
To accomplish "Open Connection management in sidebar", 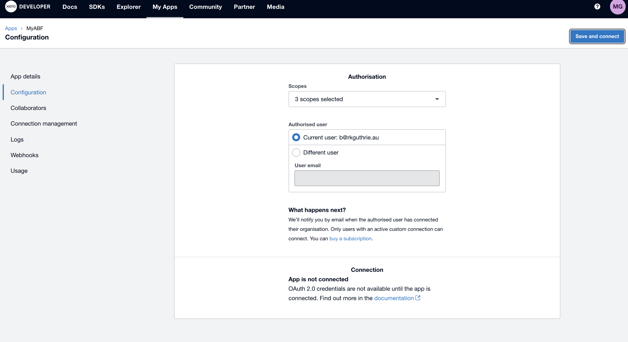I will coord(44,124).
